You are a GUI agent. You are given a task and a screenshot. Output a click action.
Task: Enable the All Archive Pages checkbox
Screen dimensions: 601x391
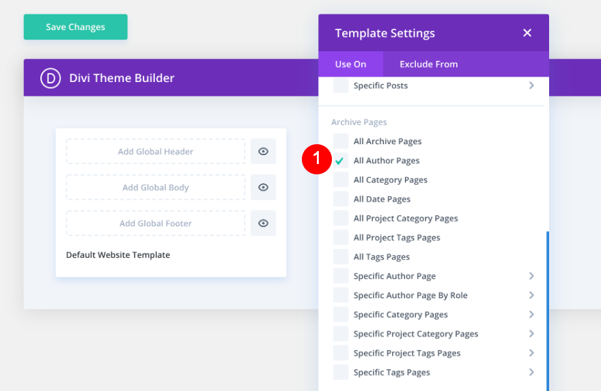pyautogui.click(x=340, y=141)
